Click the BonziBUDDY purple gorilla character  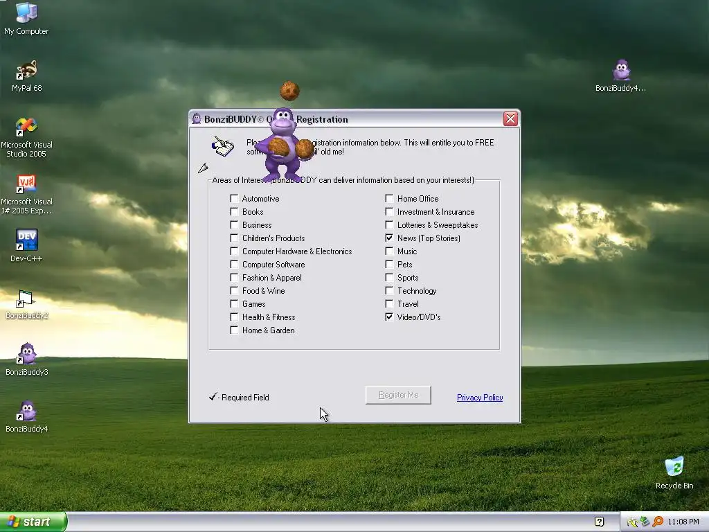pos(283,145)
